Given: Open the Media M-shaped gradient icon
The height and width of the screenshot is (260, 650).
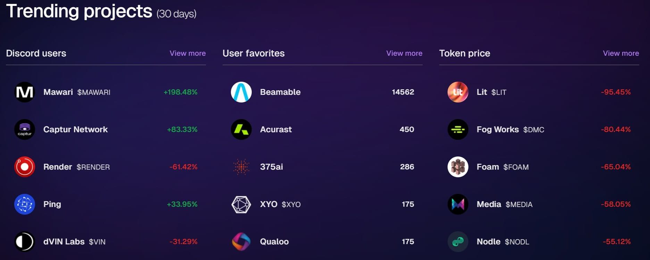Looking at the screenshot, I should [x=458, y=204].
